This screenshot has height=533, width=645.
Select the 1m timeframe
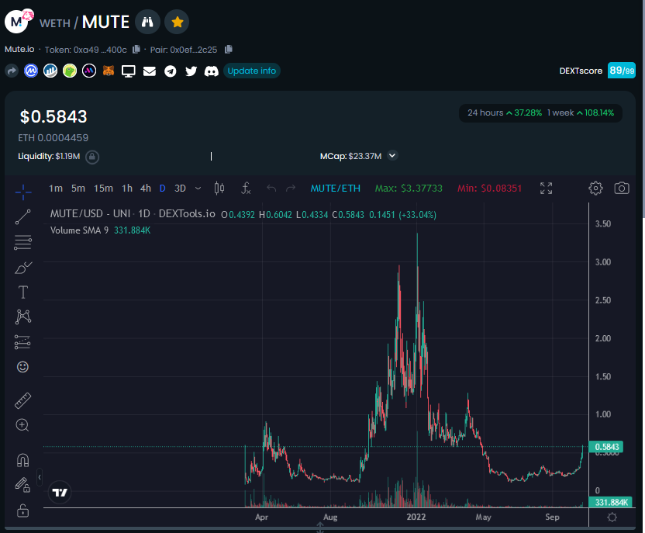tap(56, 189)
